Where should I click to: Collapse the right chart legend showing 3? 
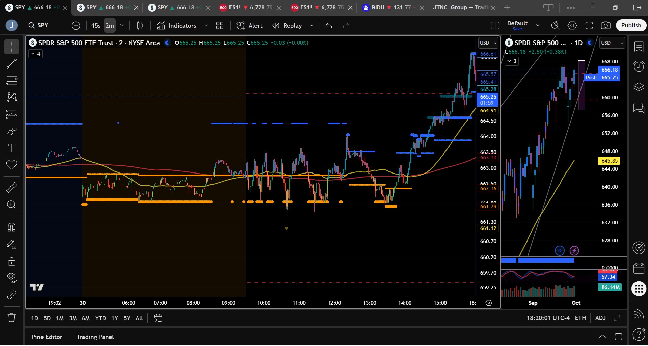point(512,61)
